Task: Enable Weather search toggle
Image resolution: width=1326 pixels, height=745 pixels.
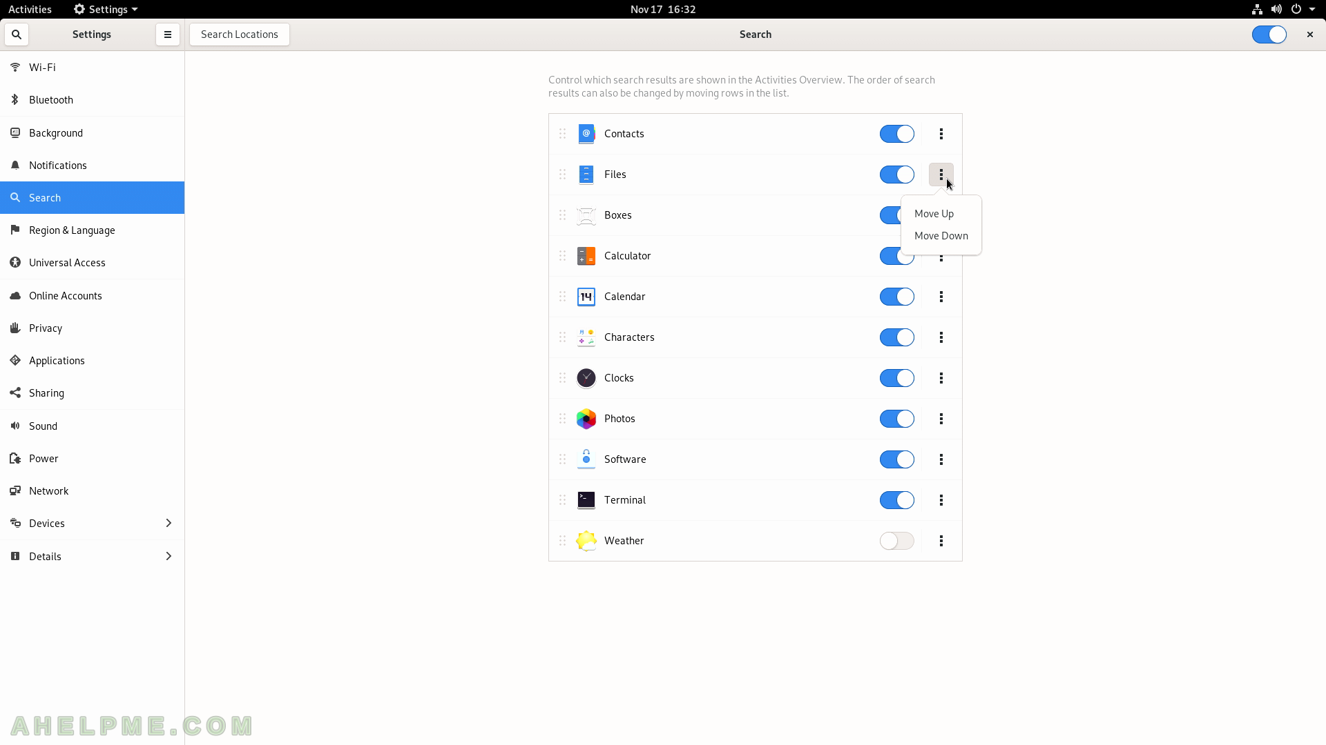Action: click(x=897, y=541)
